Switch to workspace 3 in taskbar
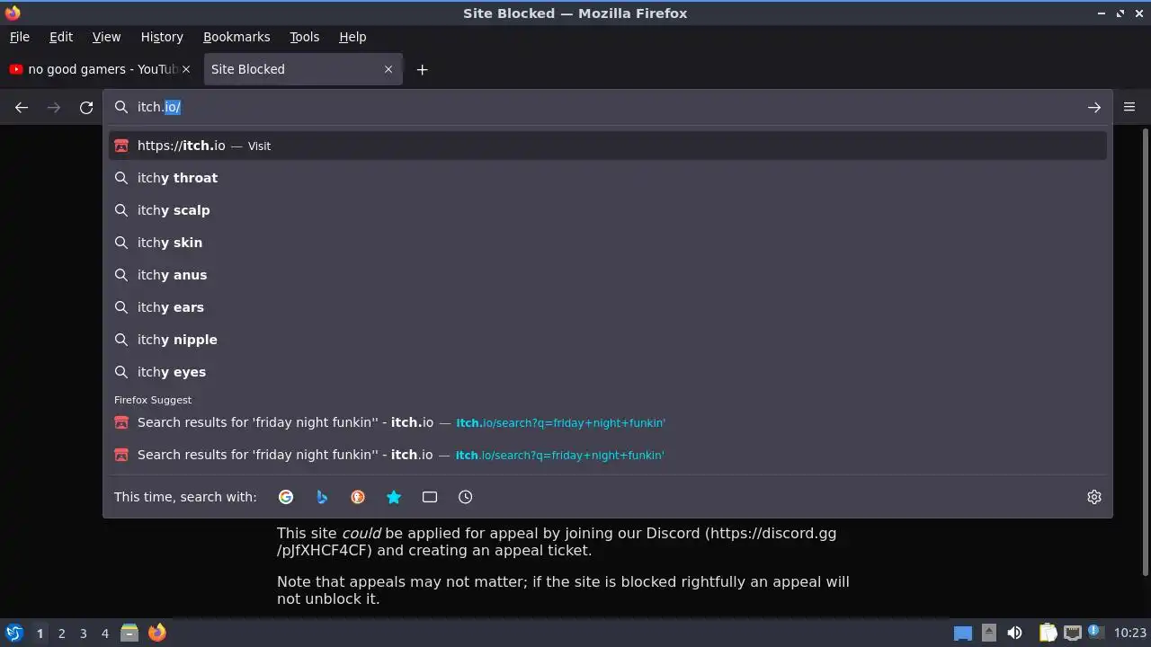Screen dimensions: 1151x647 pyautogui.click(x=83, y=634)
